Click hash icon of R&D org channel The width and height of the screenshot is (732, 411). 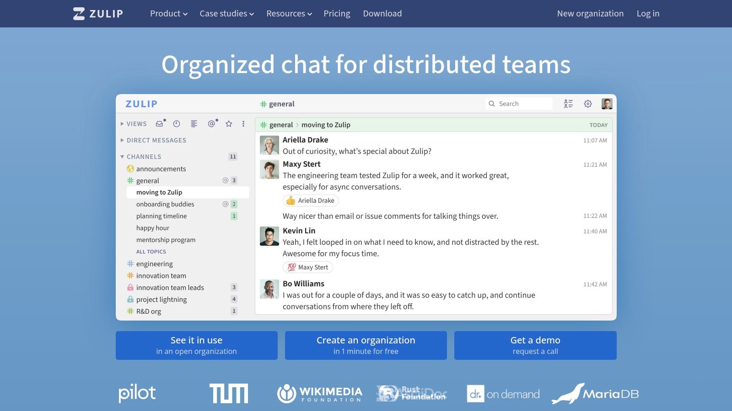130,311
